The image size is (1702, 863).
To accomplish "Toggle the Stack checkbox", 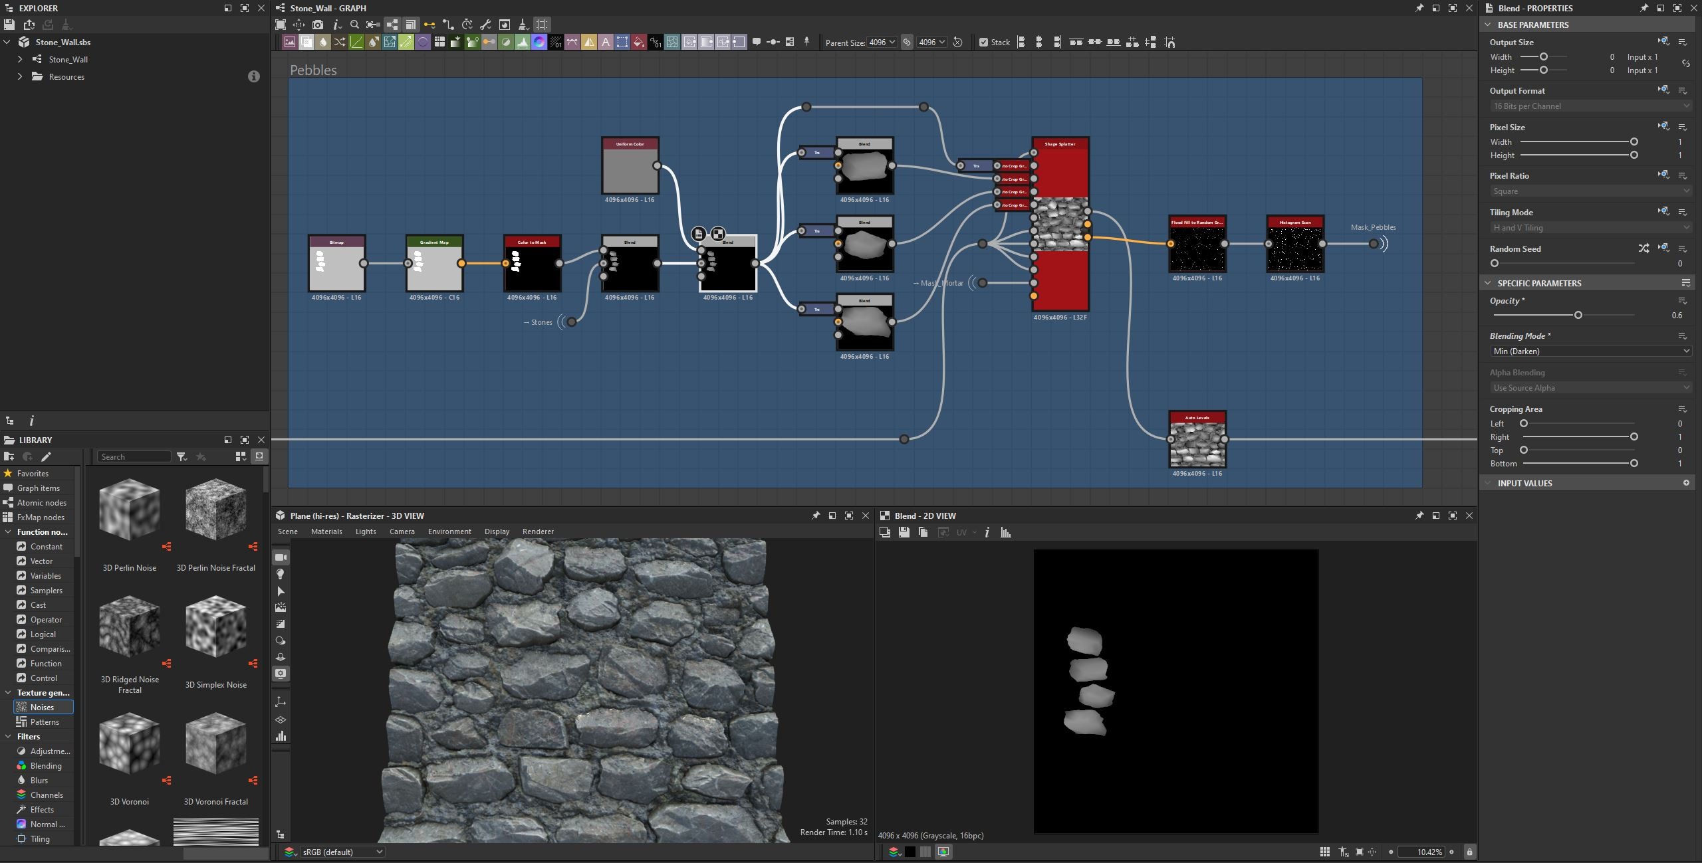I will click(x=983, y=42).
